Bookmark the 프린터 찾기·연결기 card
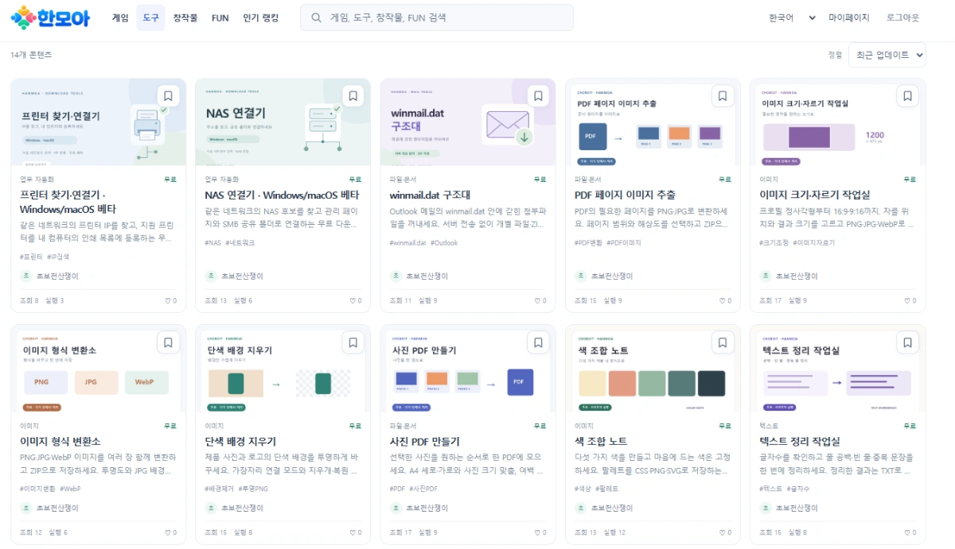 [168, 96]
